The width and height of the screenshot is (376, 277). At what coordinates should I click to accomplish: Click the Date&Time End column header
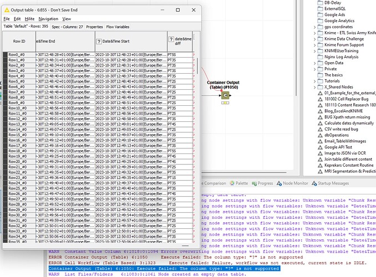pyautogui.click(x=65, y=41)
